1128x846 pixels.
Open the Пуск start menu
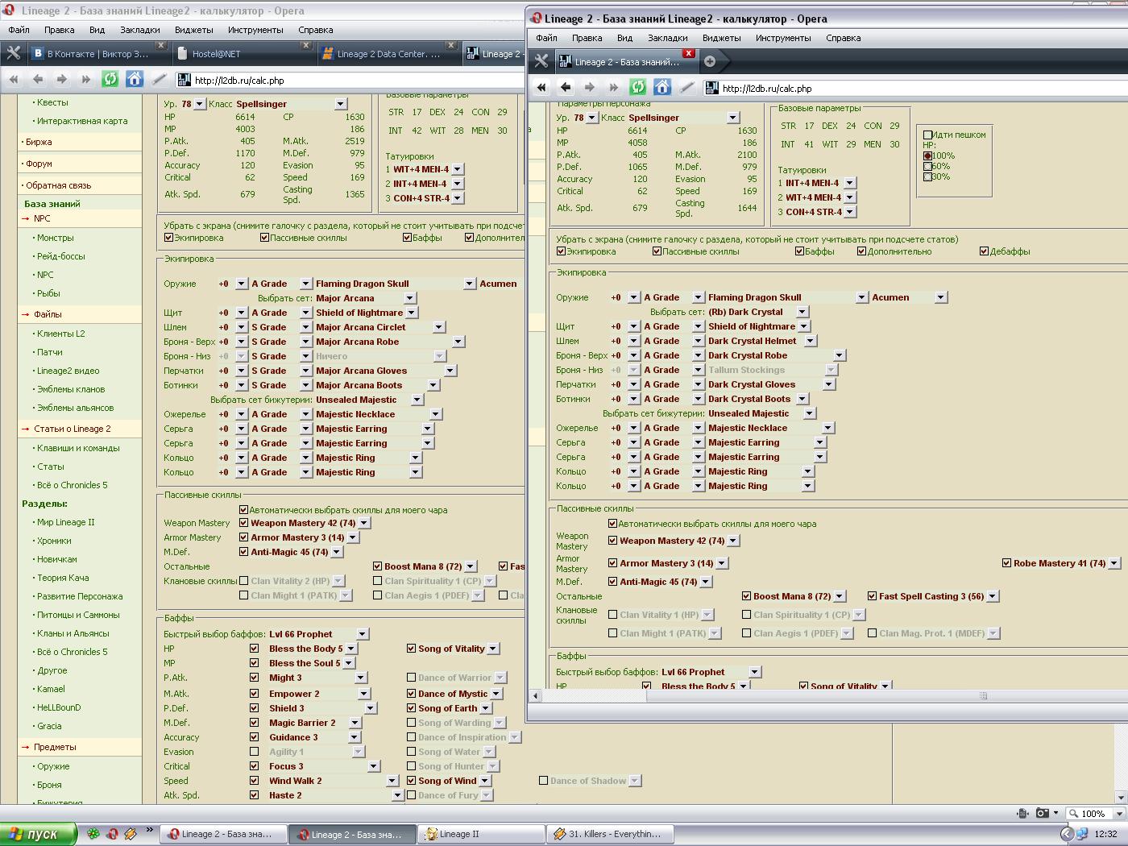39,834
